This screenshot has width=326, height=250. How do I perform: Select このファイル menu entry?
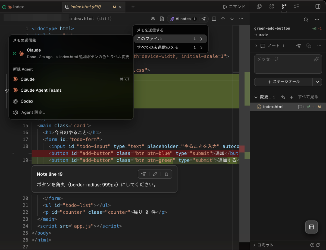pyautogui.click(x=171, y=39)
